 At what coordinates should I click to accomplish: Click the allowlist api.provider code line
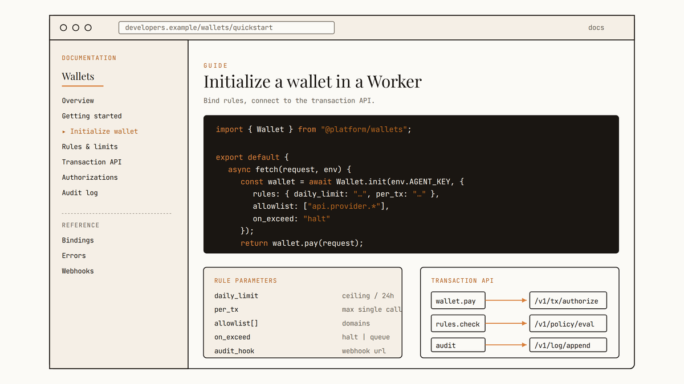[321, 207]
